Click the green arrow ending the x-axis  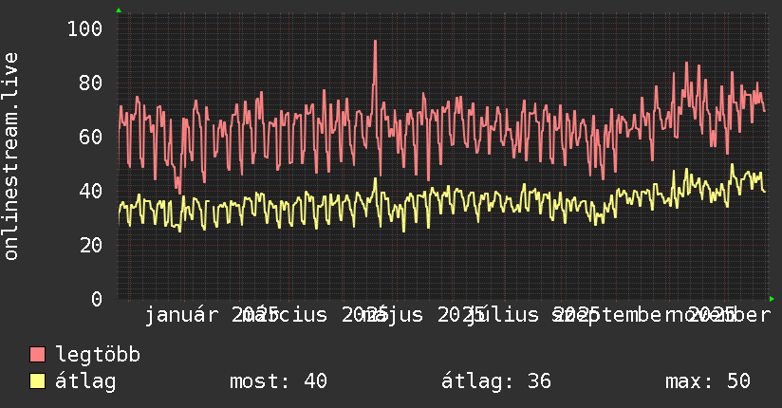772,299
